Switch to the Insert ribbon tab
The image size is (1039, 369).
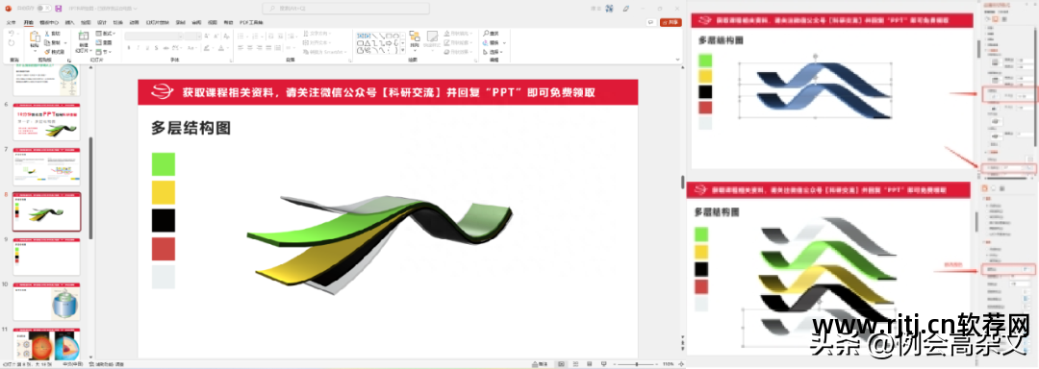pos(69,22)
